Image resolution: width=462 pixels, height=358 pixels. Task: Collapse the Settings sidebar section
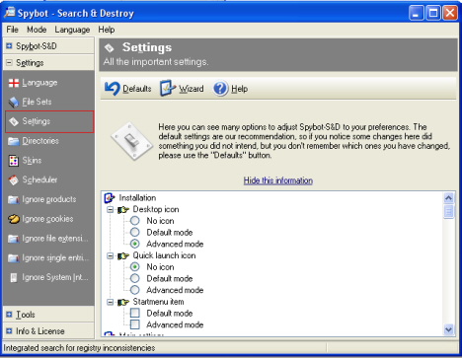[9, 62]
